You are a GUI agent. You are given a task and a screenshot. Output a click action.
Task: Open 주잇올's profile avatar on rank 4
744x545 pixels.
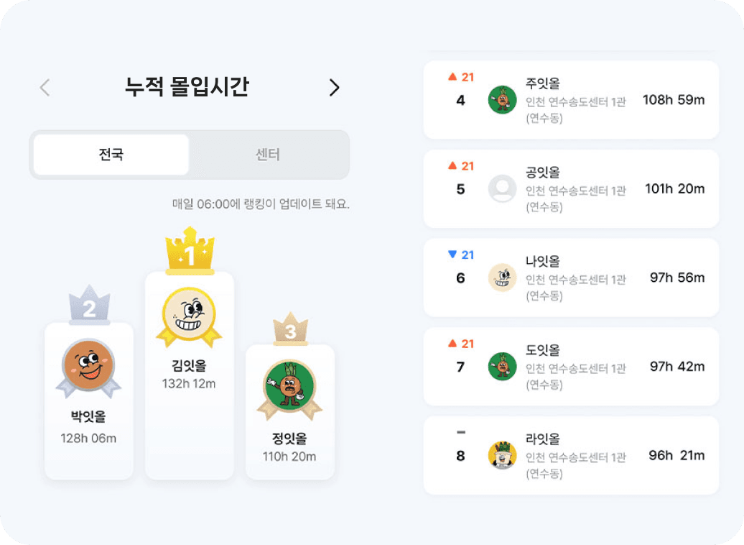(x=502, y=99)
